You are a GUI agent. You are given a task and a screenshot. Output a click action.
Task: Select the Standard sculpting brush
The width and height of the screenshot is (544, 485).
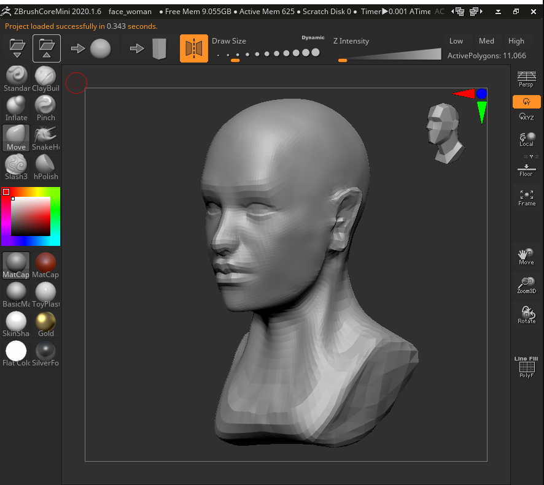17,78
